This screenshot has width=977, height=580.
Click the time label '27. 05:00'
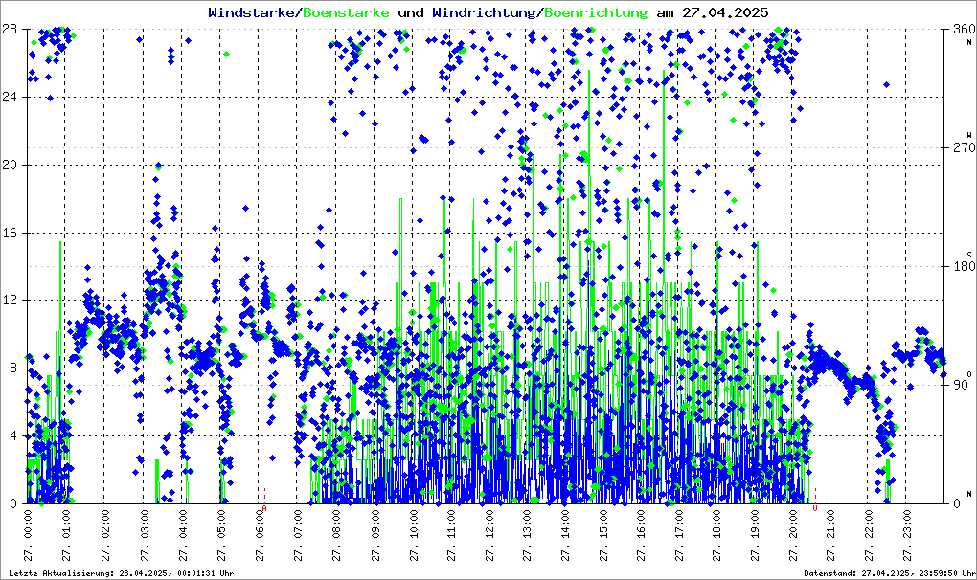(x=220, y=535)
